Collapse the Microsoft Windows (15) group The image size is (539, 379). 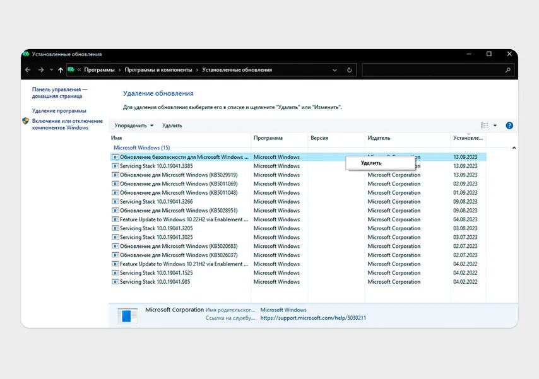click(x=141, y=148)
